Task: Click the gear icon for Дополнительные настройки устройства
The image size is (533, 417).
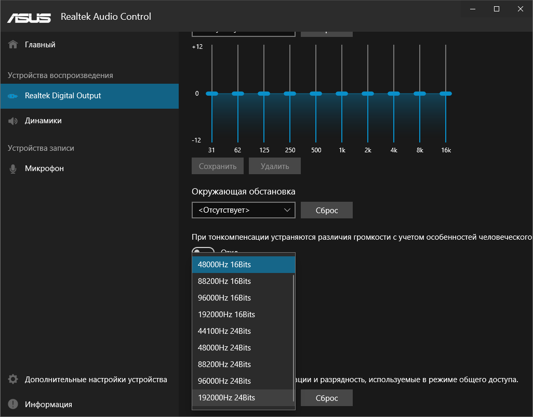Action: click(x=12, y=380)
